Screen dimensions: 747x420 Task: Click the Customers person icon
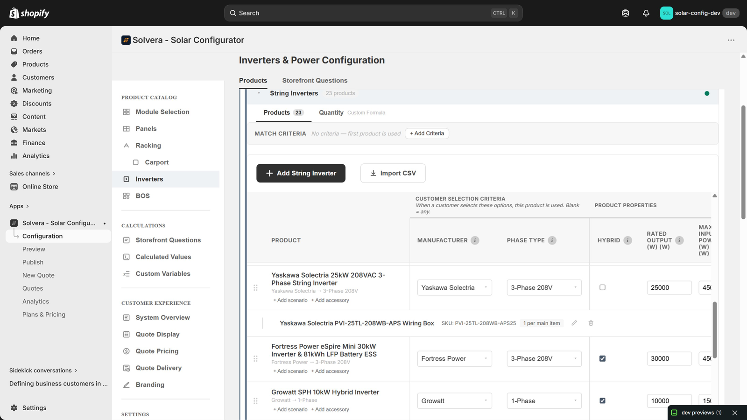(14, 77)
